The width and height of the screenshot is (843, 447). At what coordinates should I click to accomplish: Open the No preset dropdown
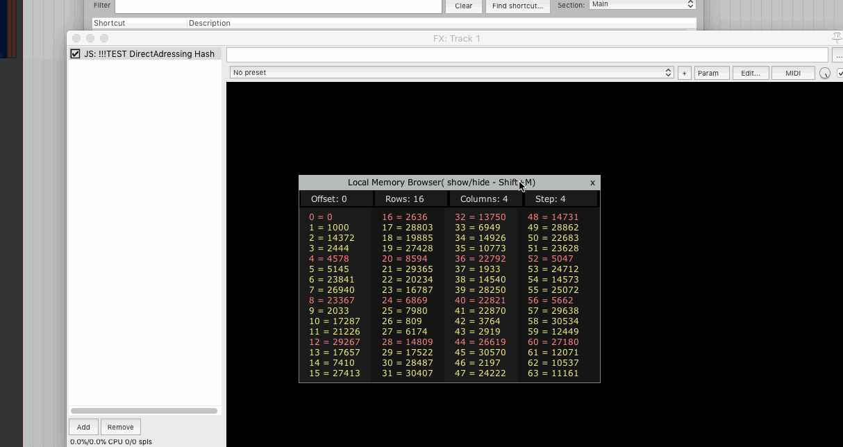point(451,73)
